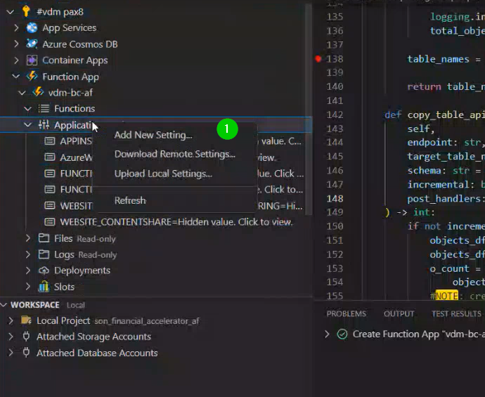This screenshot has width=485, height=397.
Task: Select the 'Create Function App "vdm-bc-a' activity text
Action: pos(419,334)
